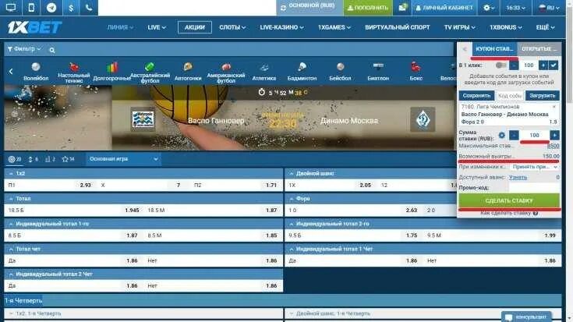Viewport: 573px width, 322px height.
Task: Open mobile apps phone icon
Action: 31,7
